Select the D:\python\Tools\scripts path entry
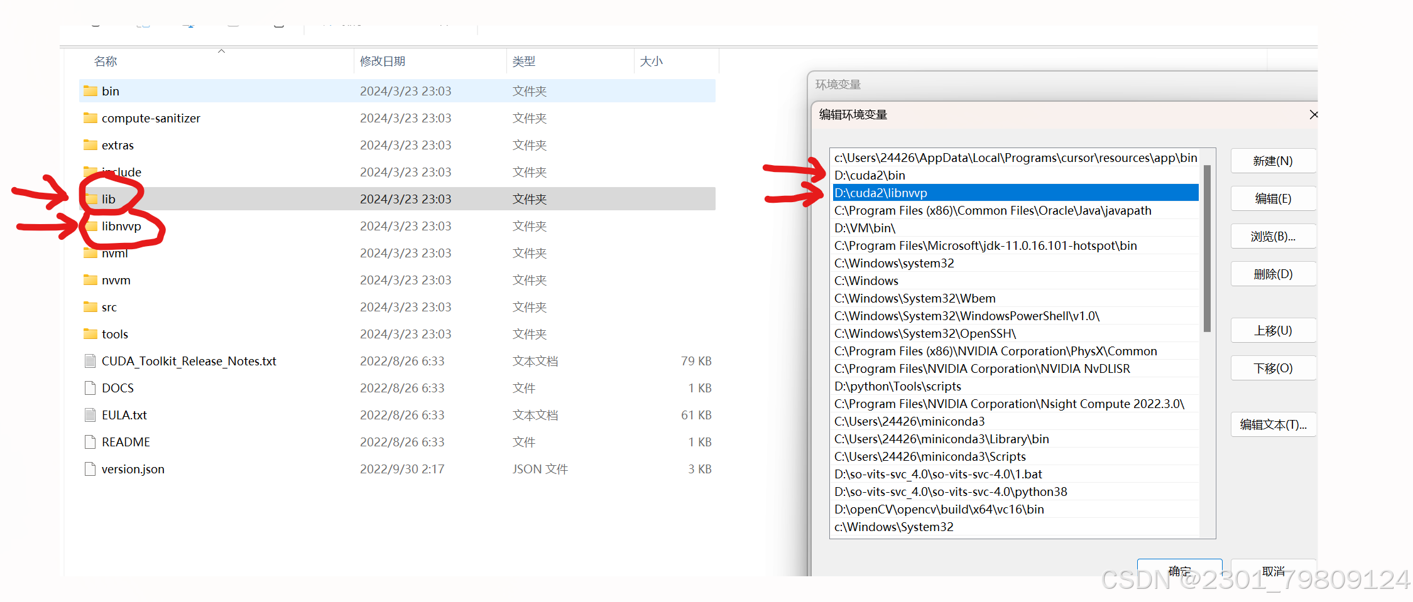The height and width of the screenshot is (602, 1413). 1015,386
